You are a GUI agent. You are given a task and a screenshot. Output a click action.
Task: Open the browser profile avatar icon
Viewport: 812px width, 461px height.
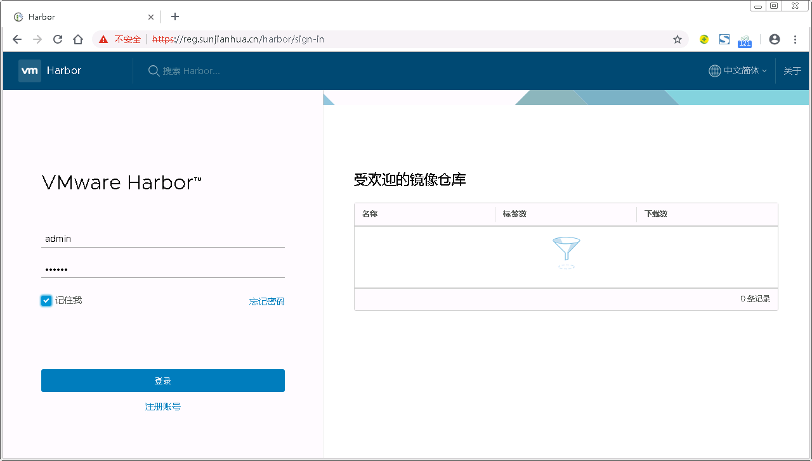(775, 39)
